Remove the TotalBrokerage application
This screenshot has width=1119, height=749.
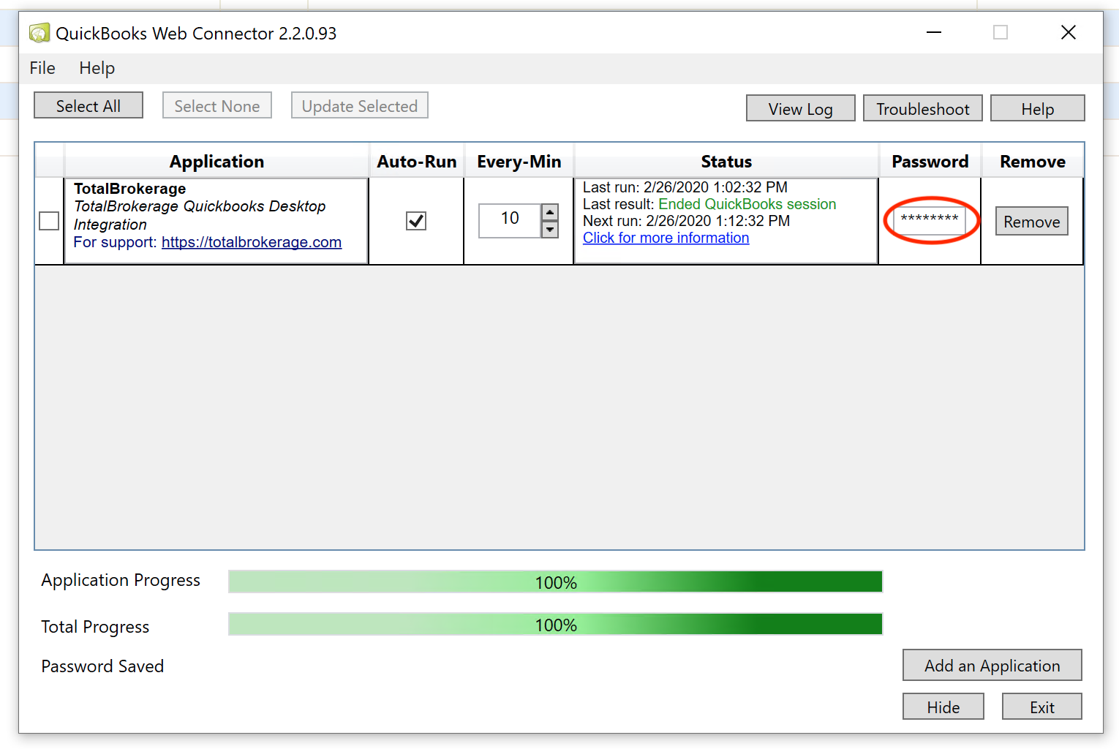(1032, 221)
